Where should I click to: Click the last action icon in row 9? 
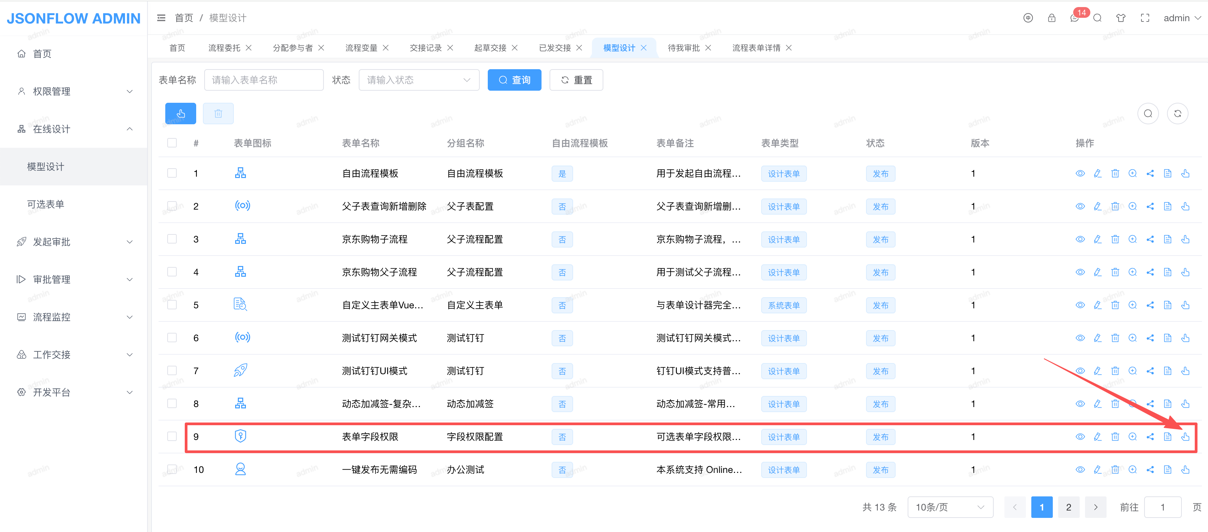click(1185, 437)
